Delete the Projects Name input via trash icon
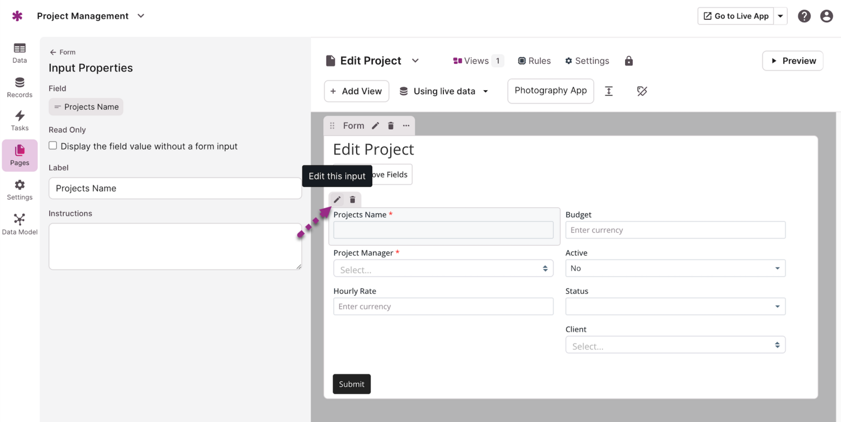This screenshot has width=841, height=422. coord(353,200)
